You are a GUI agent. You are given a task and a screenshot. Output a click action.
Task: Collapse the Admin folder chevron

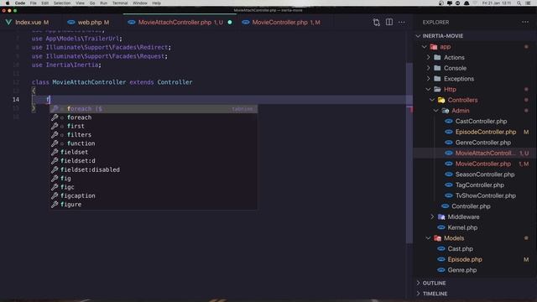point(435,111)
